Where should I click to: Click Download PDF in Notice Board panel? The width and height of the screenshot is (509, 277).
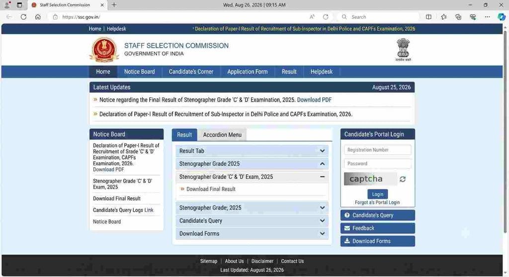click(x=108, y=170)
